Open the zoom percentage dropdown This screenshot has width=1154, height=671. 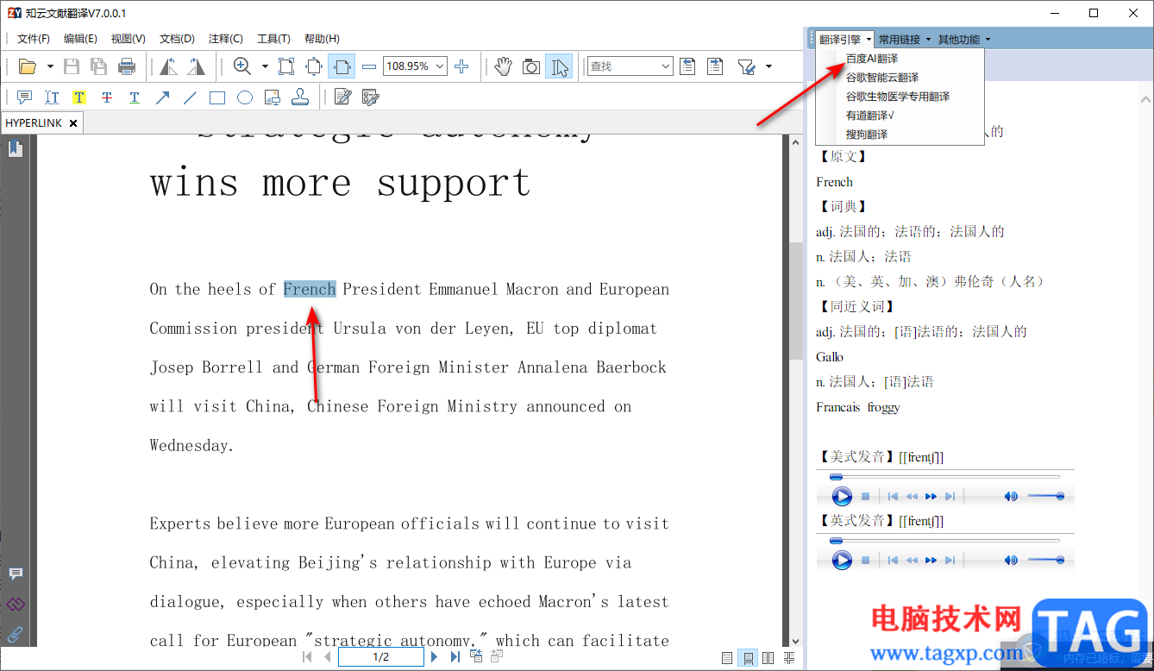pos(441,66)
